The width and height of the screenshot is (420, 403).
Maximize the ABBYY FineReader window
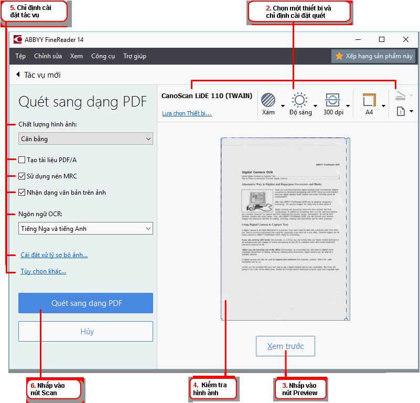[382, 39]
